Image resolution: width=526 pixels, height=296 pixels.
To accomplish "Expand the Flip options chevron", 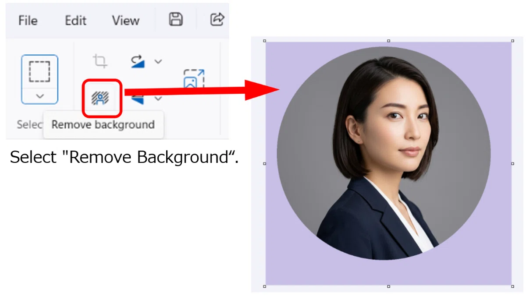I will (158, 98).
